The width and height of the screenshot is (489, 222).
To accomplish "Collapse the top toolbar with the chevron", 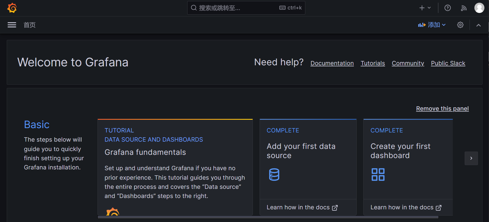I will [478, 25].
